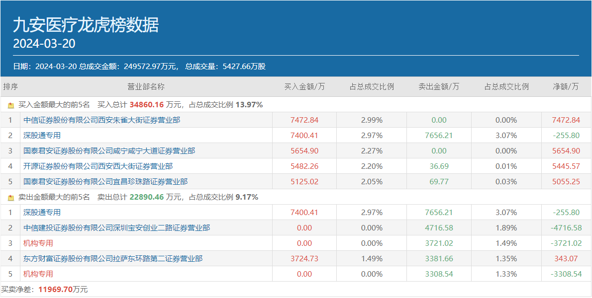Click the 1.35% cell
The height and width of the screenshot is (298, 592).
pyautogui.click(x=506, y=259)
